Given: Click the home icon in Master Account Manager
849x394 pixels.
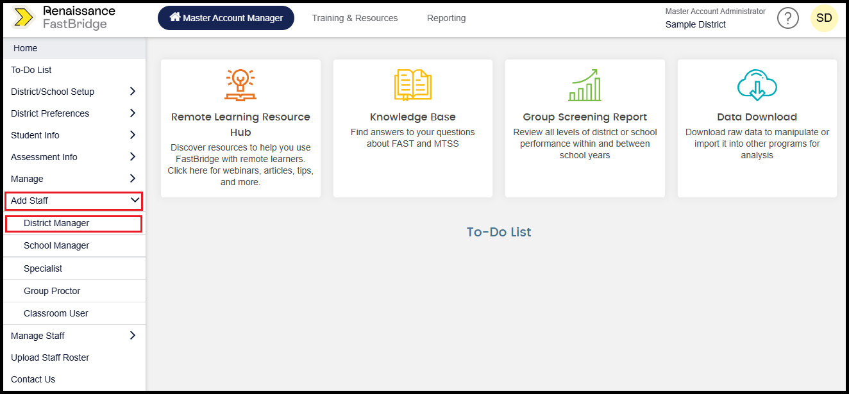Looking at the screenshot, I should (174, 17).
